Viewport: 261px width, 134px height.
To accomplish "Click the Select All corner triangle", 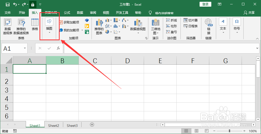I will pos(9,61).
